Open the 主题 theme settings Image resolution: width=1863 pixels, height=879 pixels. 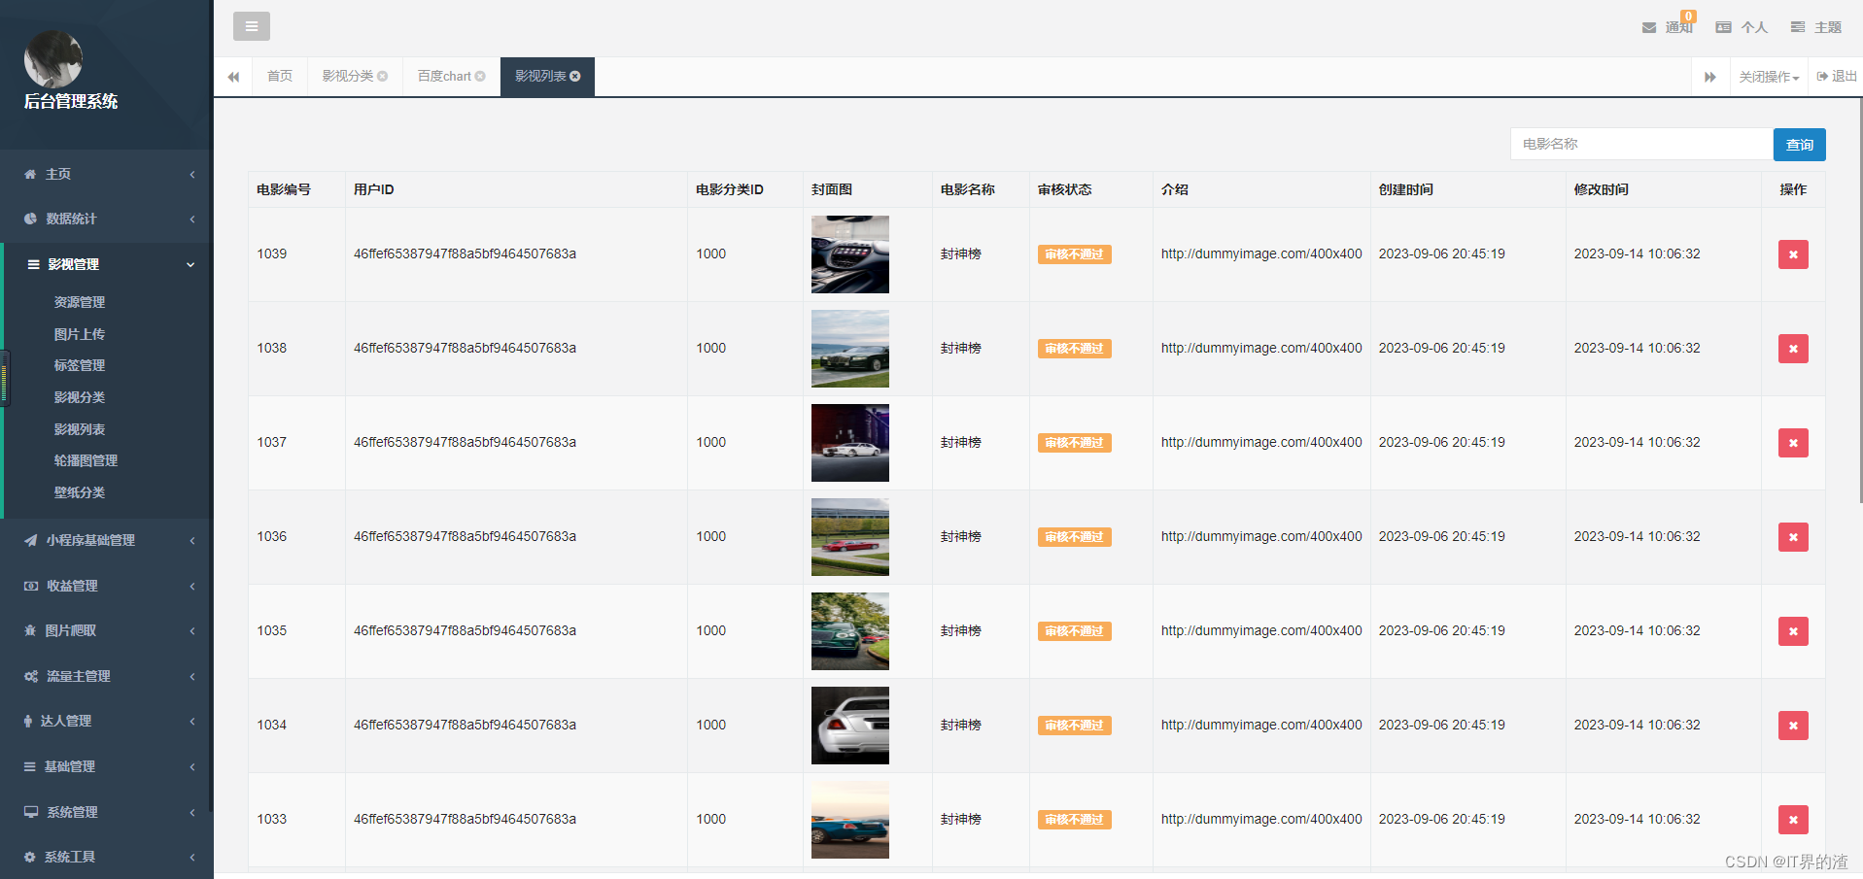point(1816,27)
